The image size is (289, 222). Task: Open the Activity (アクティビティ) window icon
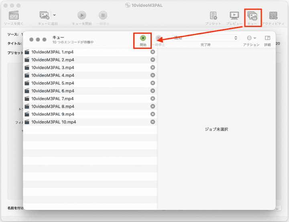click(273, 16)
